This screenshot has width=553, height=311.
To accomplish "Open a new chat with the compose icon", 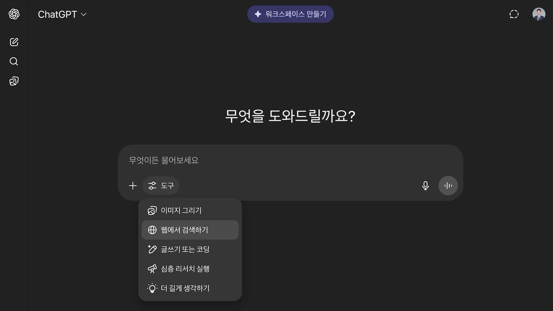I will tap(14, 42).
